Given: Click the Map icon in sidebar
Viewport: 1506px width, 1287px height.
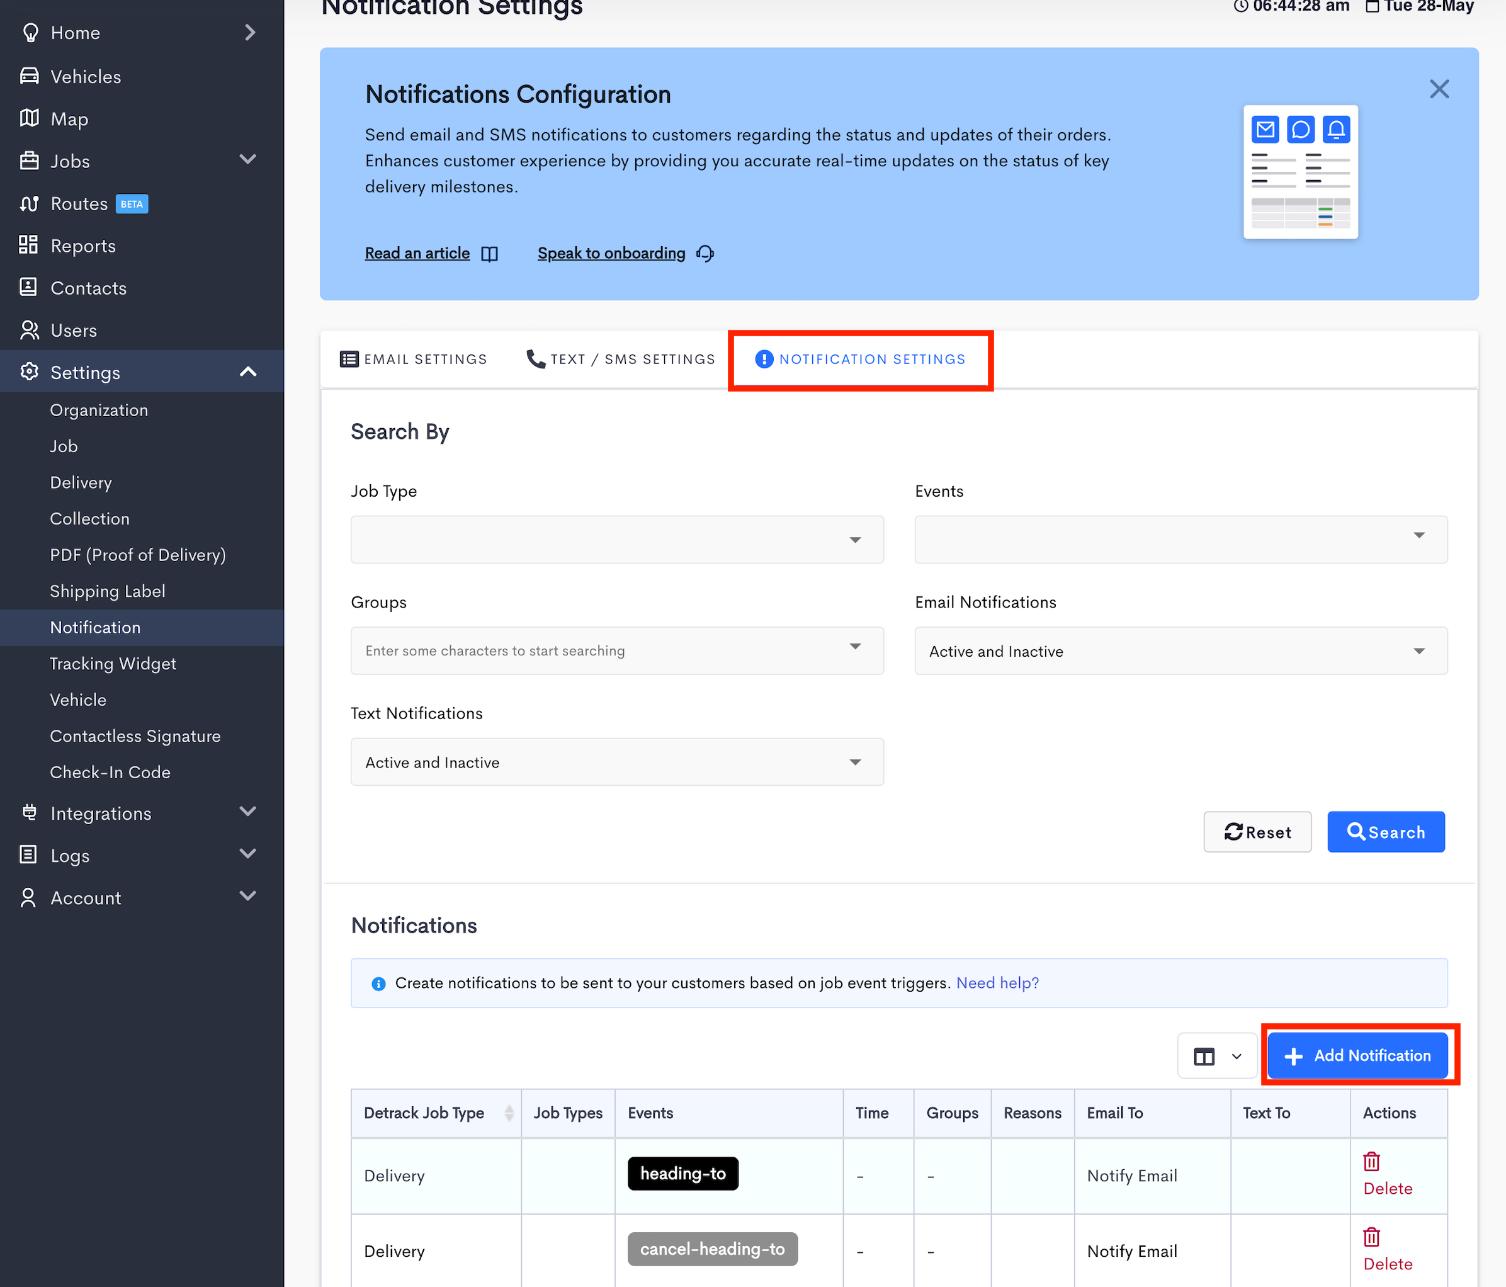Looking at the screenshot, I should pyautogui.click(x=29, y=118).
